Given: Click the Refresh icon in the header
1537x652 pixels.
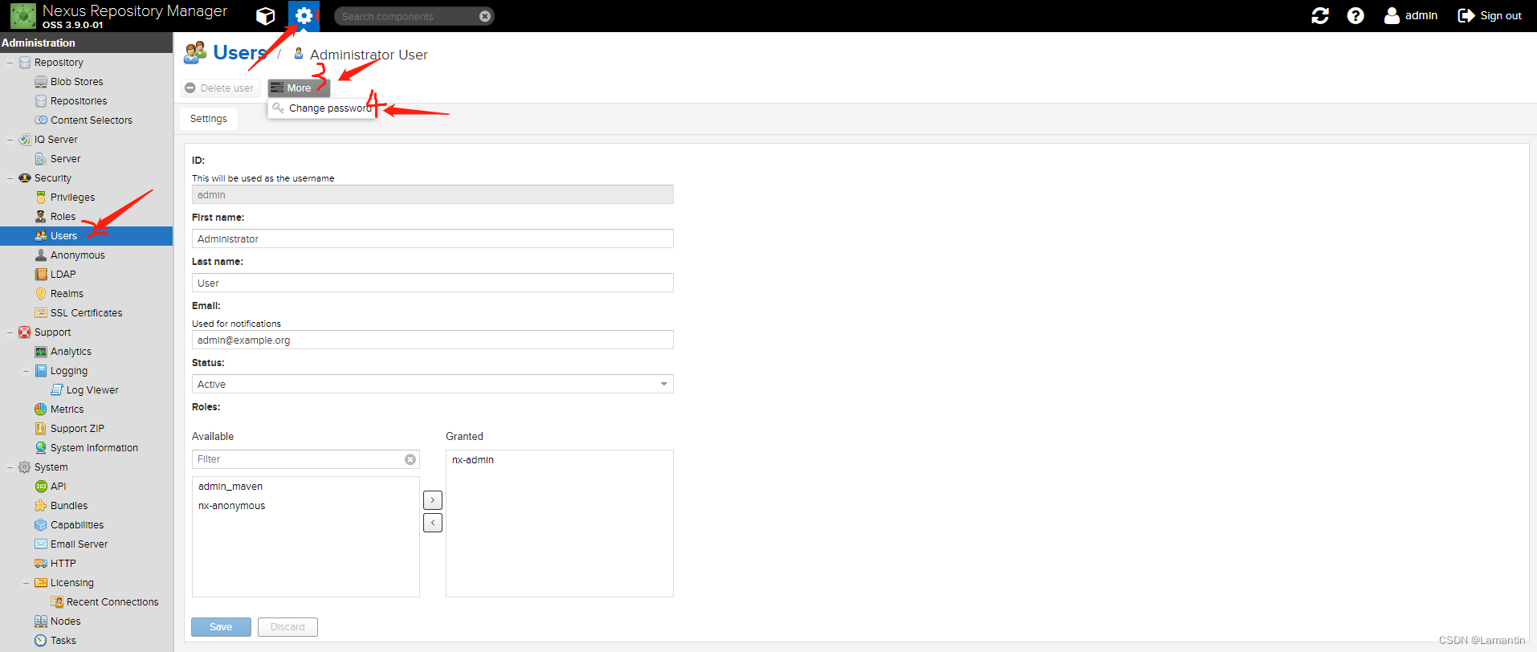Looking at the screenshot, I should coord(1320,16).
